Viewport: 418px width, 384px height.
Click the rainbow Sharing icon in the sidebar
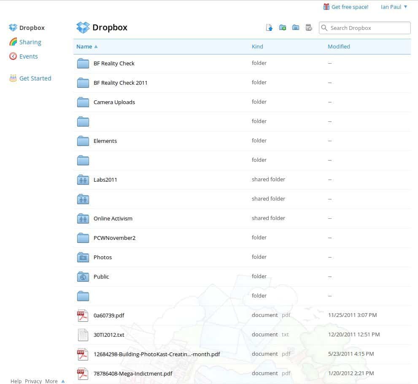coord(13,42)
